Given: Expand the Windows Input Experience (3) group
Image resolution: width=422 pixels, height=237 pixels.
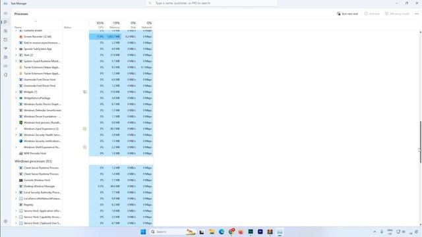Looking at the screenshot, I should point(16,129).
